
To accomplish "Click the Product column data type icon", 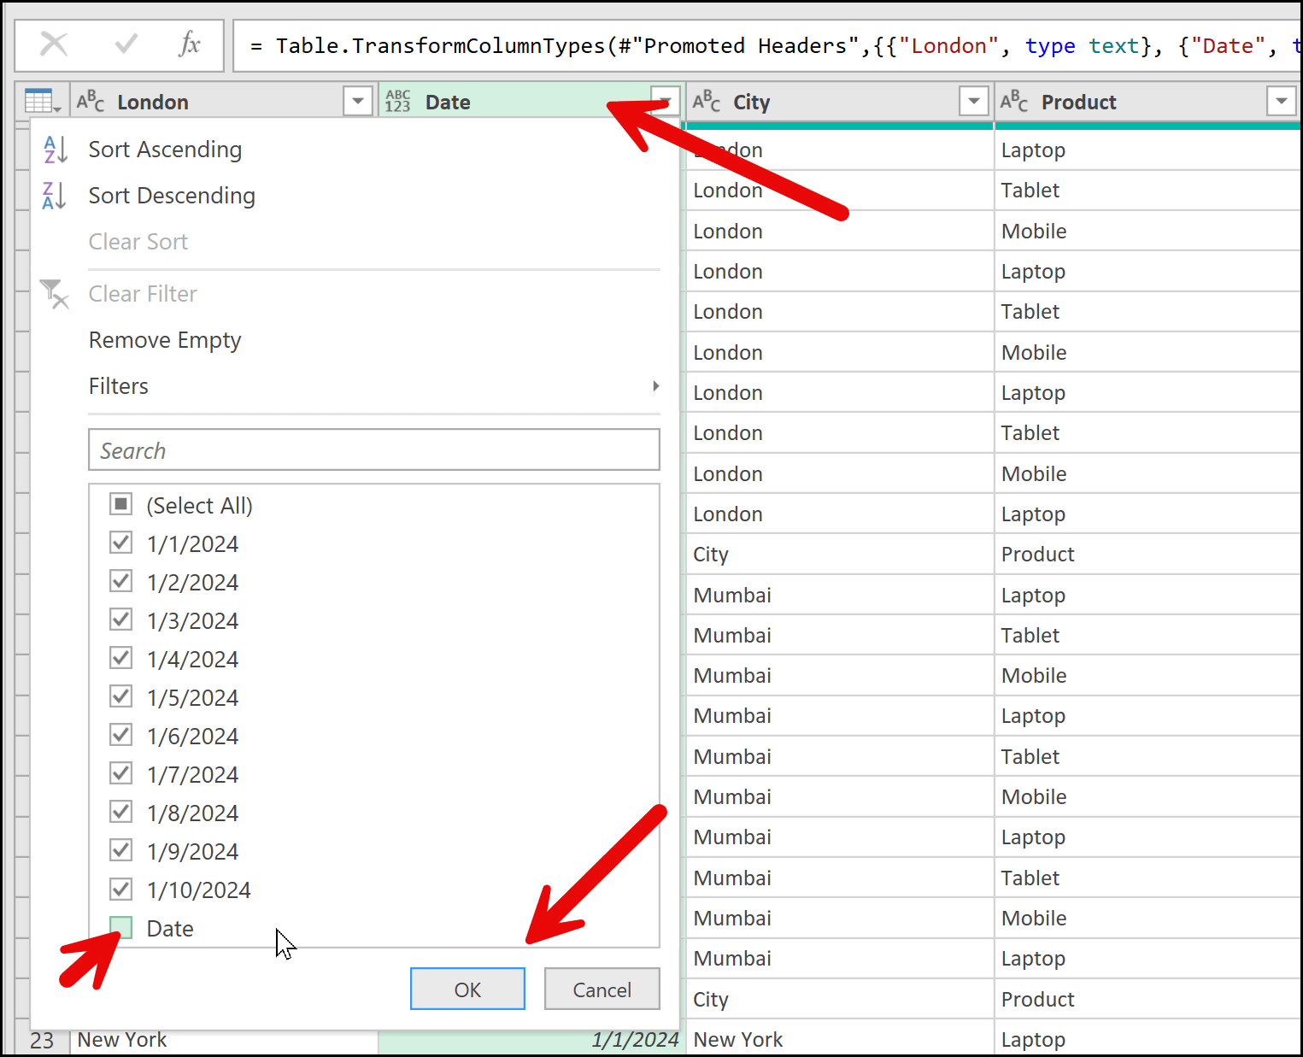I will [x=1014, y=102].
